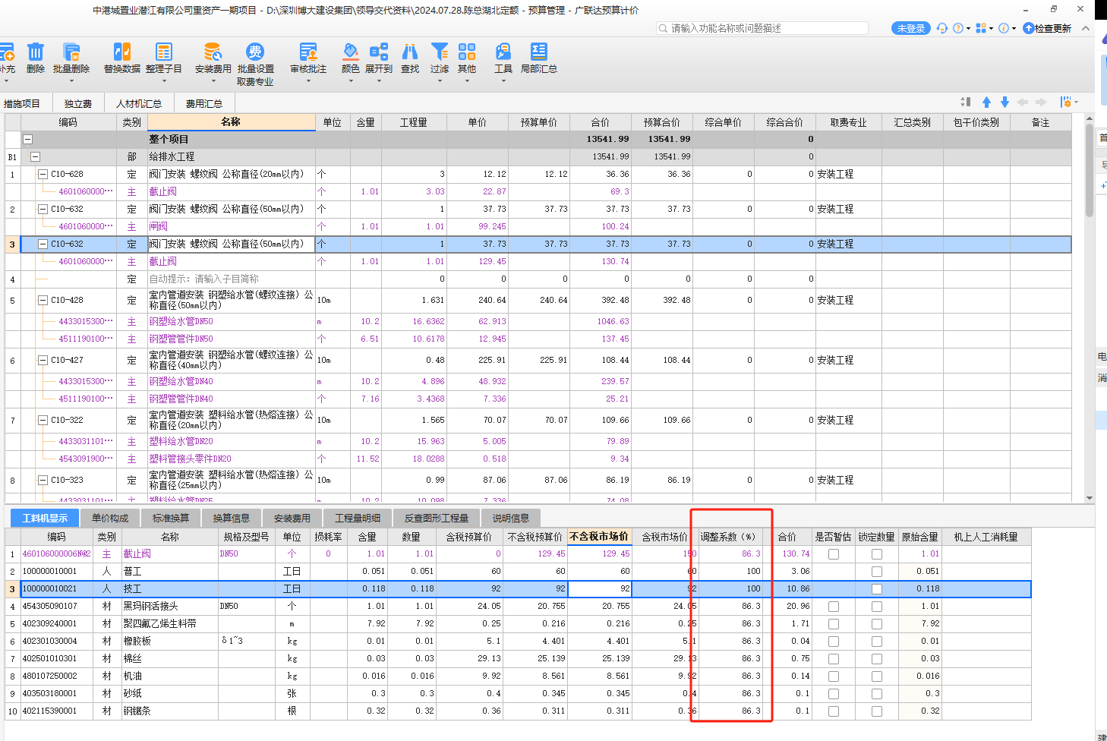Tick 锁定数量 checkbox for 橡胶板 row
The image size is (1107, 741).
(x=877, y=642)
